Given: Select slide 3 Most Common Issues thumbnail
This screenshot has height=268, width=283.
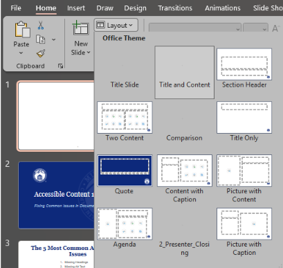Looking at the screenshot, I should point(57,254).
